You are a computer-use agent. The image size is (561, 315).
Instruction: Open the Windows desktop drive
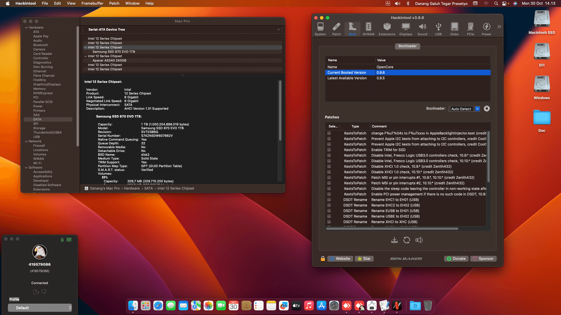click(542, 88)
